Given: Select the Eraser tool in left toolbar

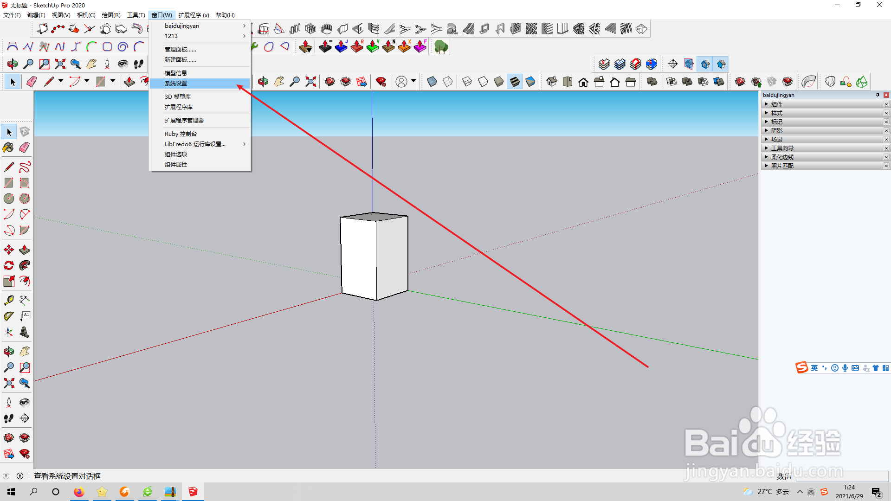Looking at the screenshot, I should pos(25,148).
